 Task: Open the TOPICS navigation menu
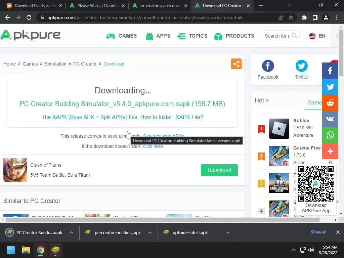(192, 36)
